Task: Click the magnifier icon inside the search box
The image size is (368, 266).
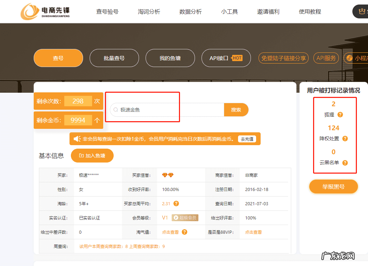Action: coord(115,109)
